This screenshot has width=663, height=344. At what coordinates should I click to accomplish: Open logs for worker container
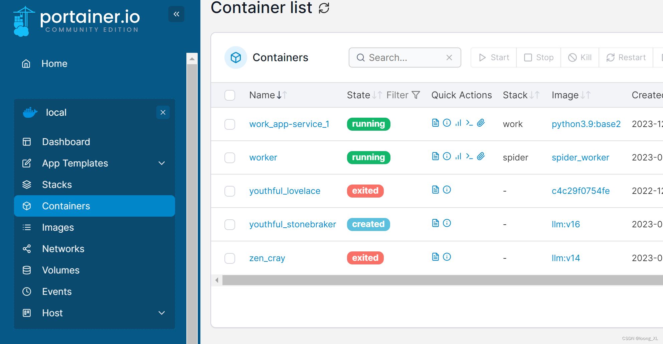tap(435, 156)
